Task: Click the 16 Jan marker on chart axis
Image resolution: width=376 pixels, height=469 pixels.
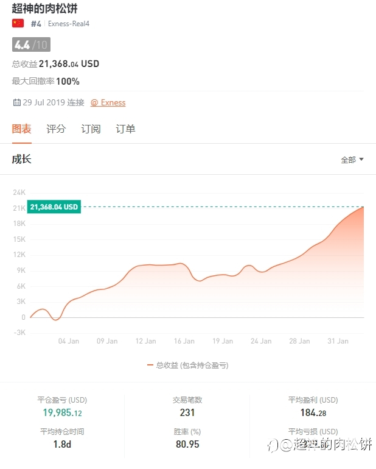Action: 184,341
